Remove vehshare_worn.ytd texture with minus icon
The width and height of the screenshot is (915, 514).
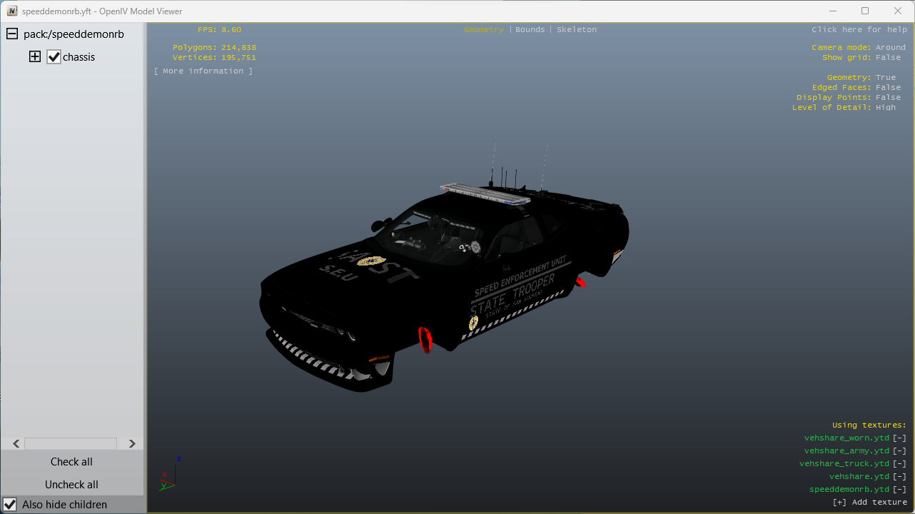[x=899, y=438]
